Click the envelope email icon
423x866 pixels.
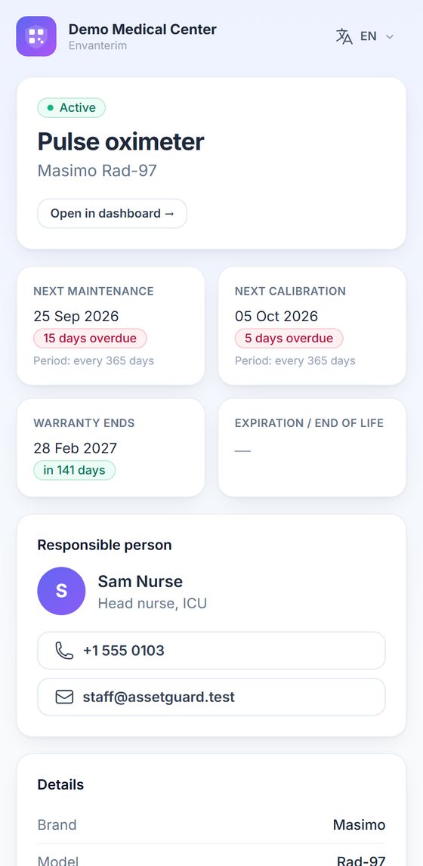(x=65, y=697)
